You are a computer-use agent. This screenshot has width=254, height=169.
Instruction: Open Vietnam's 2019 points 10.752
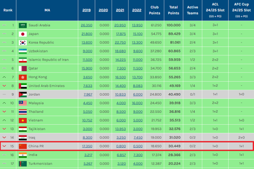coord(87,120)
